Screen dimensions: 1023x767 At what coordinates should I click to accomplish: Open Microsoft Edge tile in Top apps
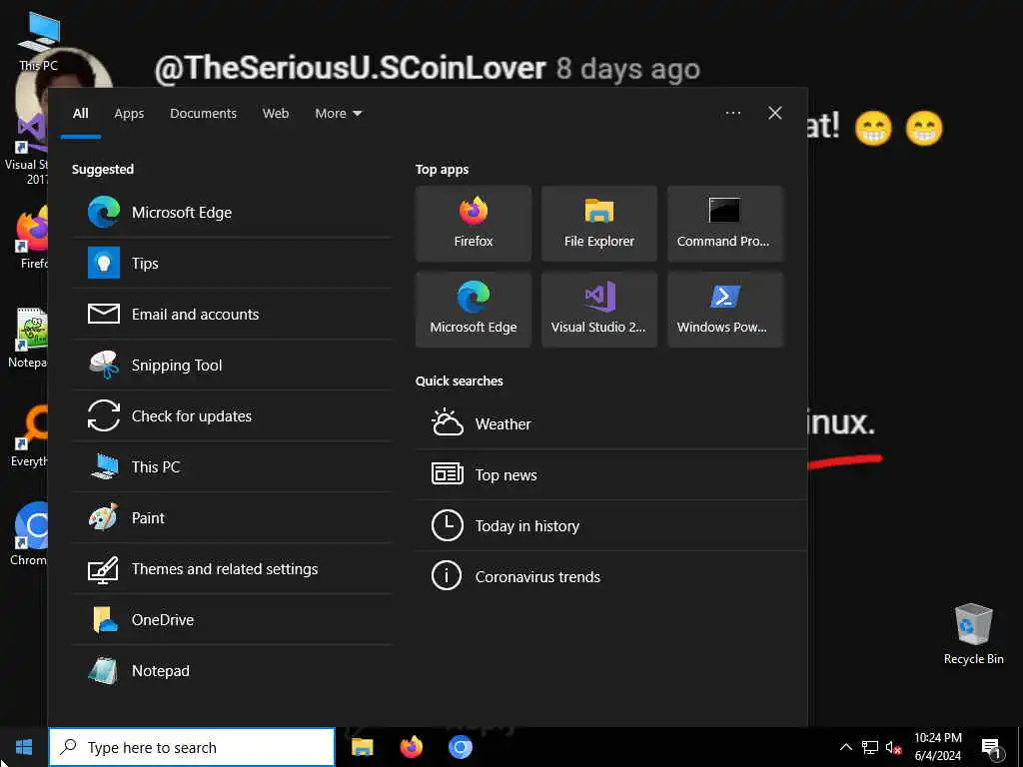pyautogui.click(x=474, y=310)
